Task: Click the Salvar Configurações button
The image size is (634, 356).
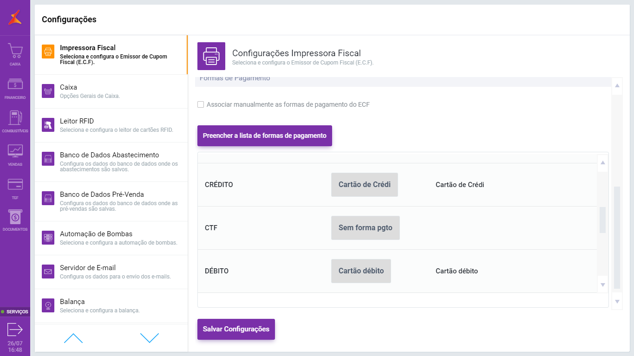Action: coord(236,329)
